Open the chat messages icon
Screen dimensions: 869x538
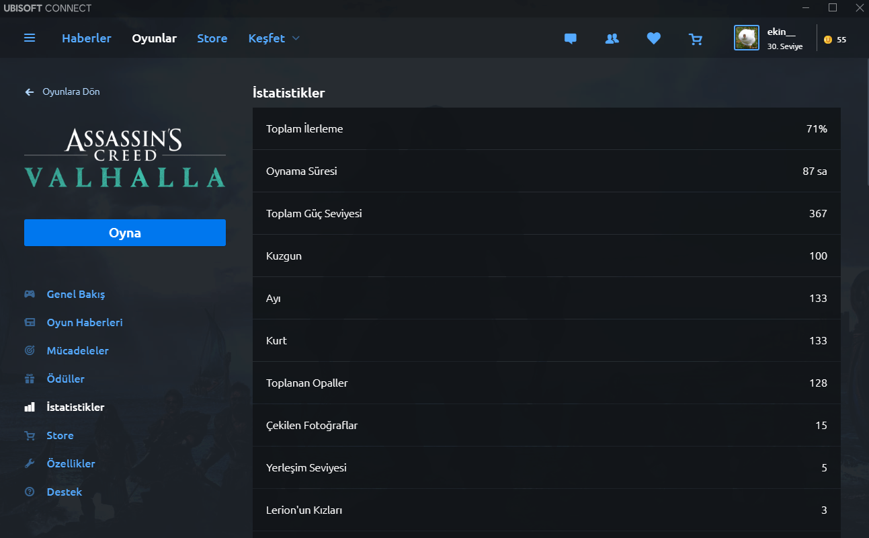[571, 39]
